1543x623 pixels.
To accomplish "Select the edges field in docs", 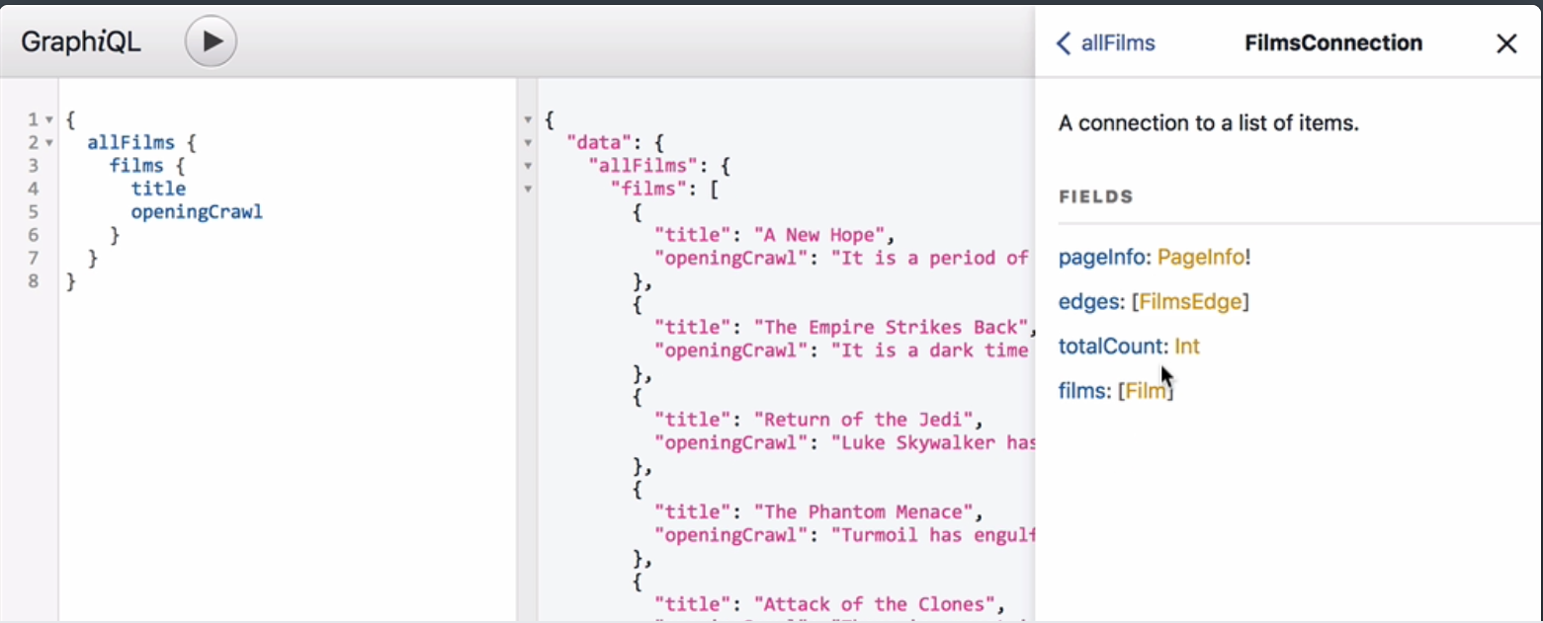I will [x=1088, y=301].
